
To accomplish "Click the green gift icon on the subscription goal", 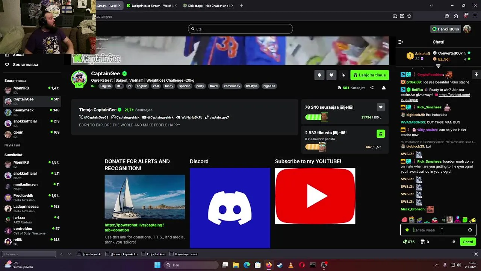I will [x=381, y=134].
